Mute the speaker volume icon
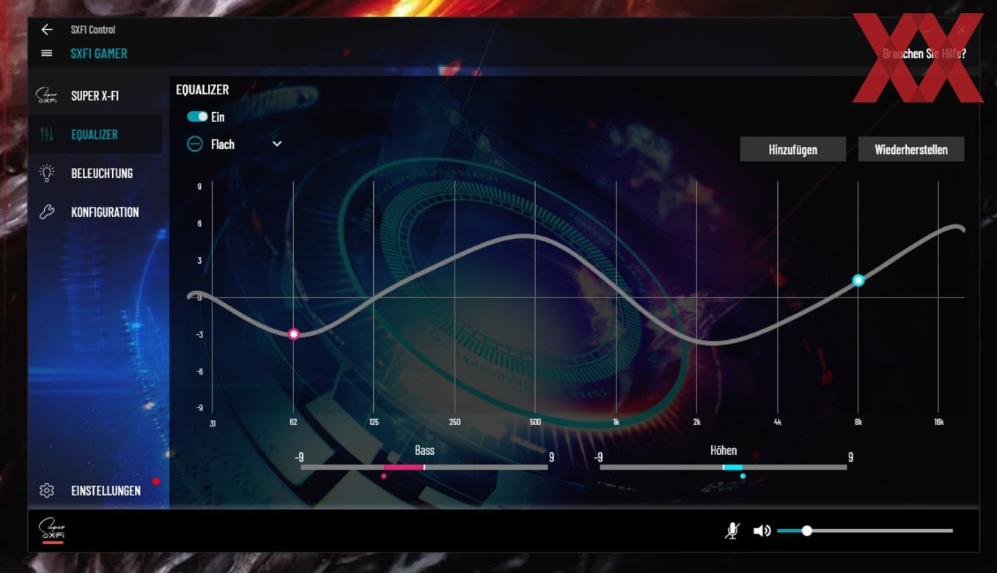997x573 pixels. coord(762,531)
